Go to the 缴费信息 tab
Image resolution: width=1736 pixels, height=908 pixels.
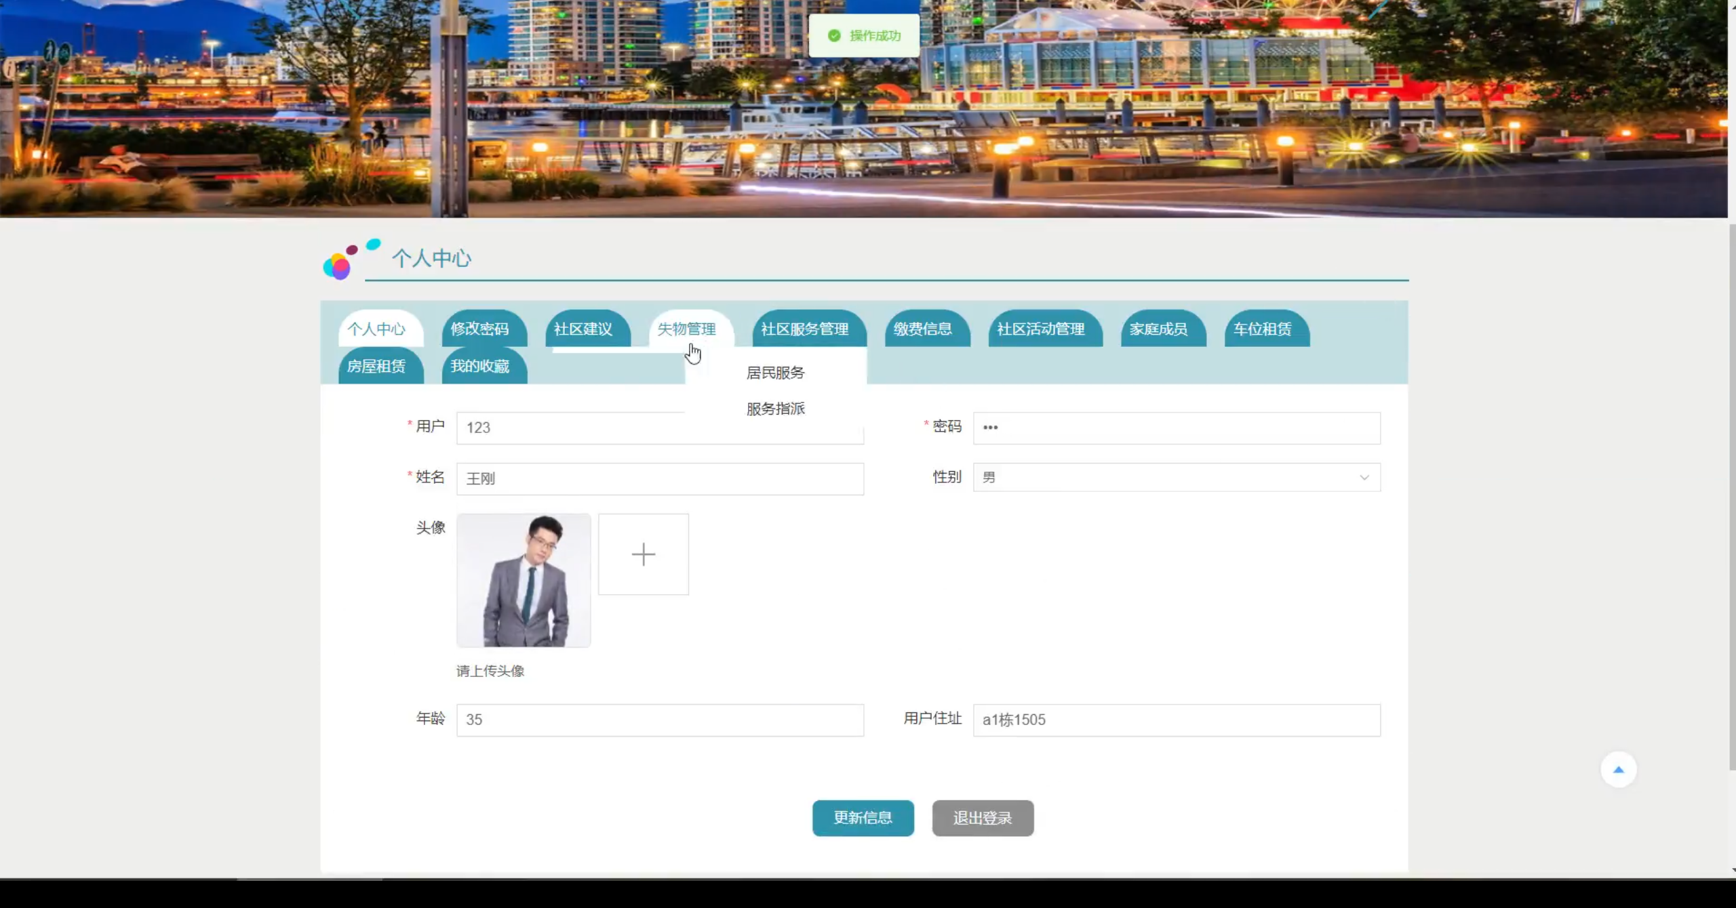922,329
